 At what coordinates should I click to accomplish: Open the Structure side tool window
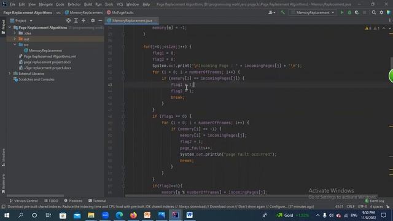pos(3,157)
